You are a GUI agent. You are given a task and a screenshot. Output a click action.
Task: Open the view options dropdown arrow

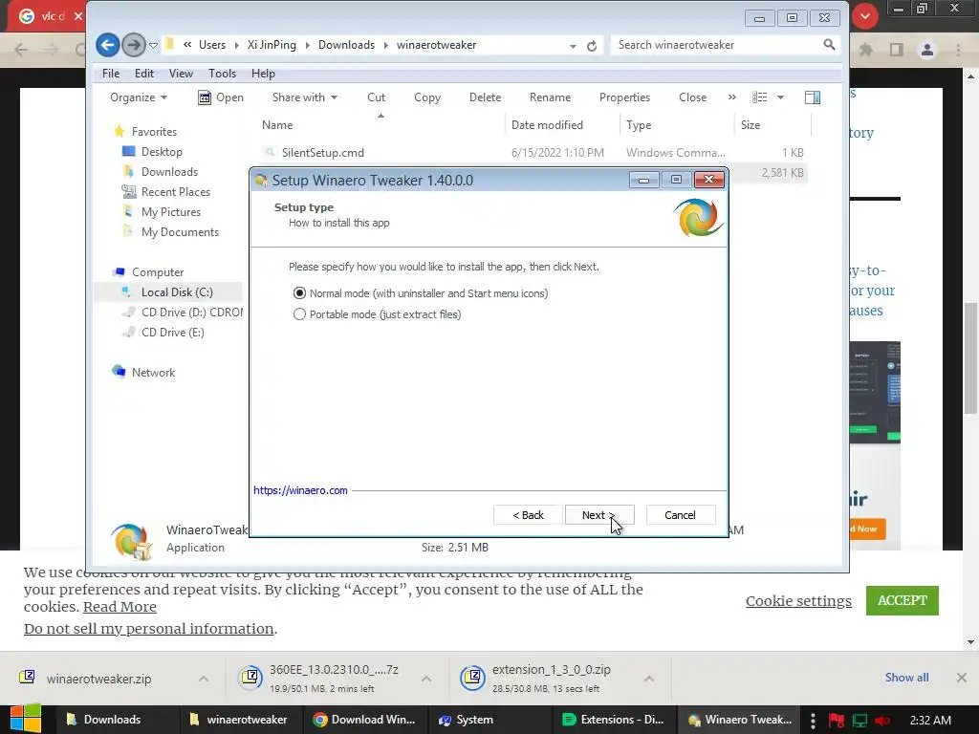click(780, 97)
